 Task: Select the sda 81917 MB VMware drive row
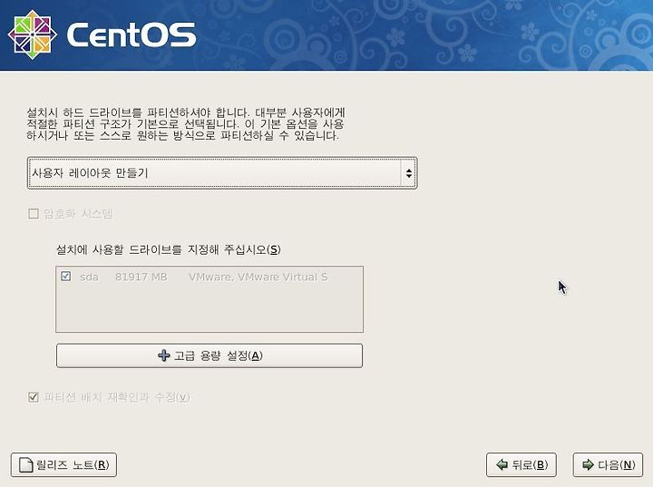click(210, 277)
